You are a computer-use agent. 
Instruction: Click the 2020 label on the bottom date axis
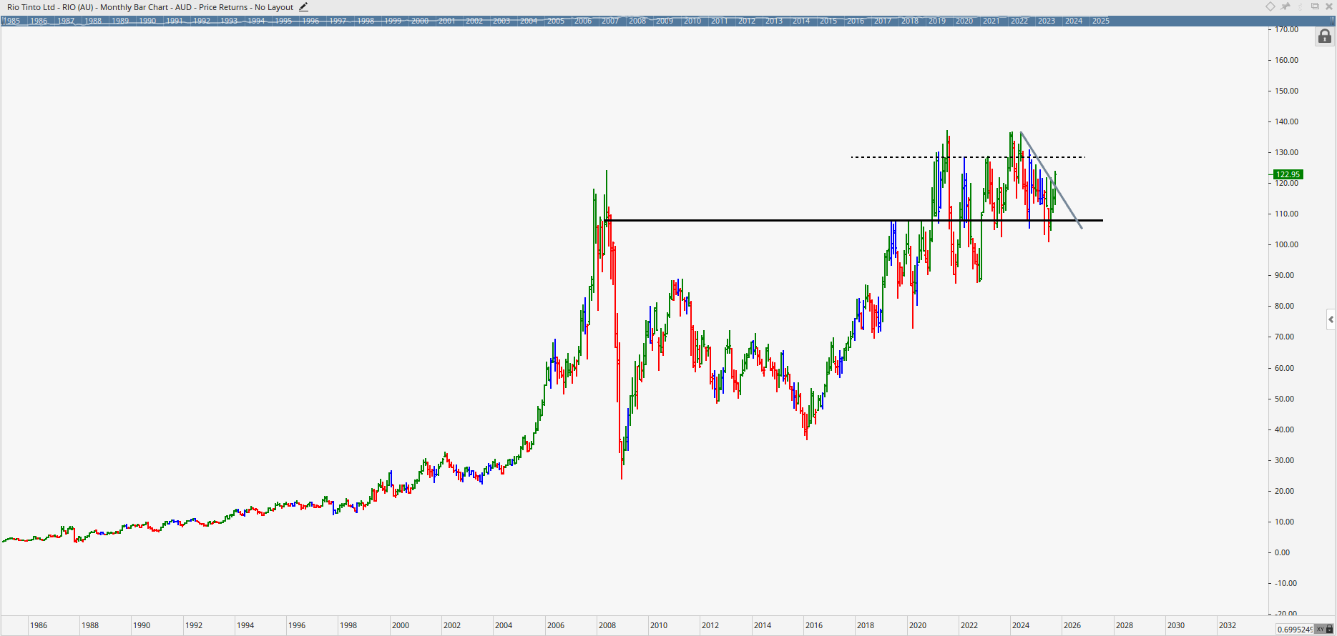click(x=917, y=625)
